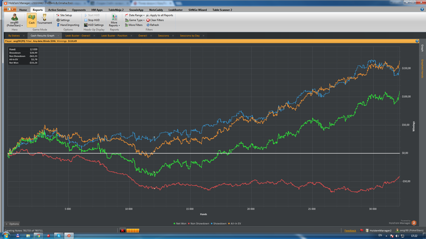The image size is (426, 239).
Task: Click the ribbon help icon
Action: (422, 9)
